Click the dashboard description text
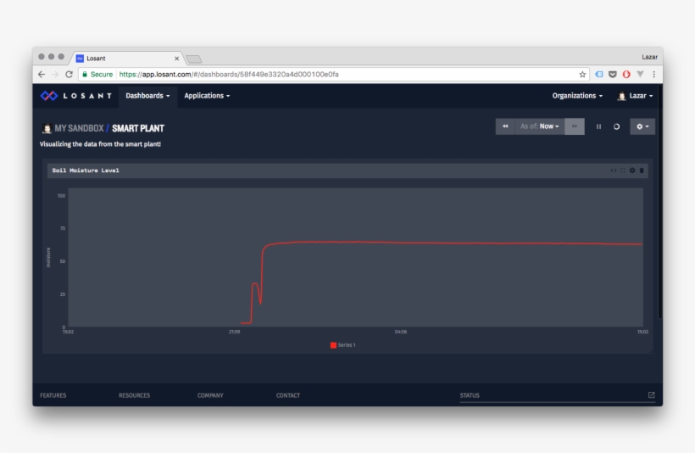The height and width of the screenshot is (453, 695). [x=100, y=144]
